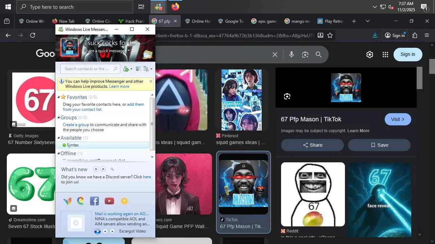This screenshot has width=435, height=244.
Task: Click the Learn more link in Messenger notice
Action: click(119, 86)
